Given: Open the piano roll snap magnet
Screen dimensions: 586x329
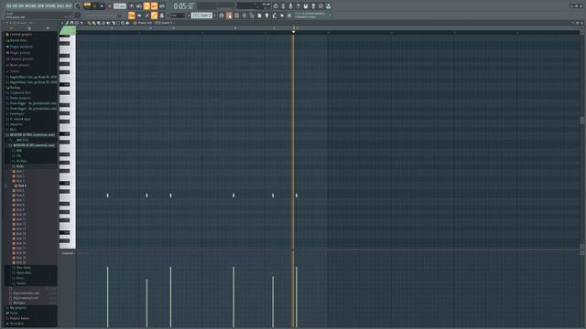Looking at the screenshot, I should (x=71, y=23).
